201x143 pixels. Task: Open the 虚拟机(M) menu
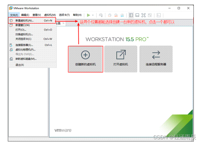pos(50,15)
